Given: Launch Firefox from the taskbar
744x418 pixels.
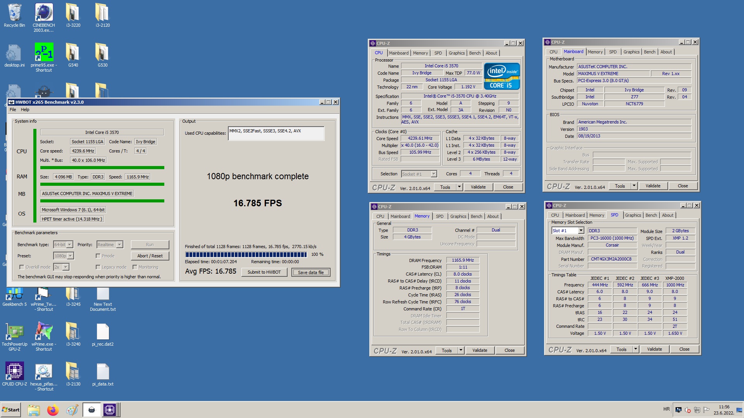Looking at the screenshot, I should [x=53, y=410].
